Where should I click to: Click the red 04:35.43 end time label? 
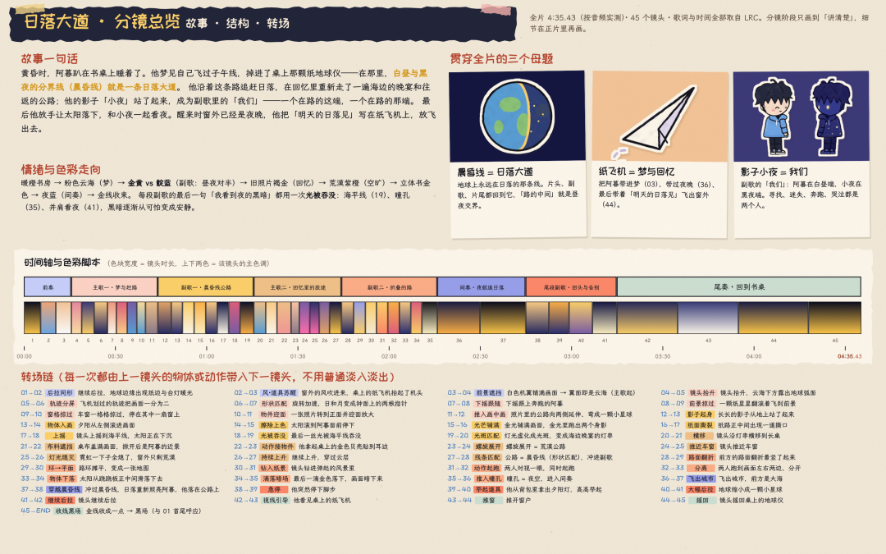click(x=849, y=357)
